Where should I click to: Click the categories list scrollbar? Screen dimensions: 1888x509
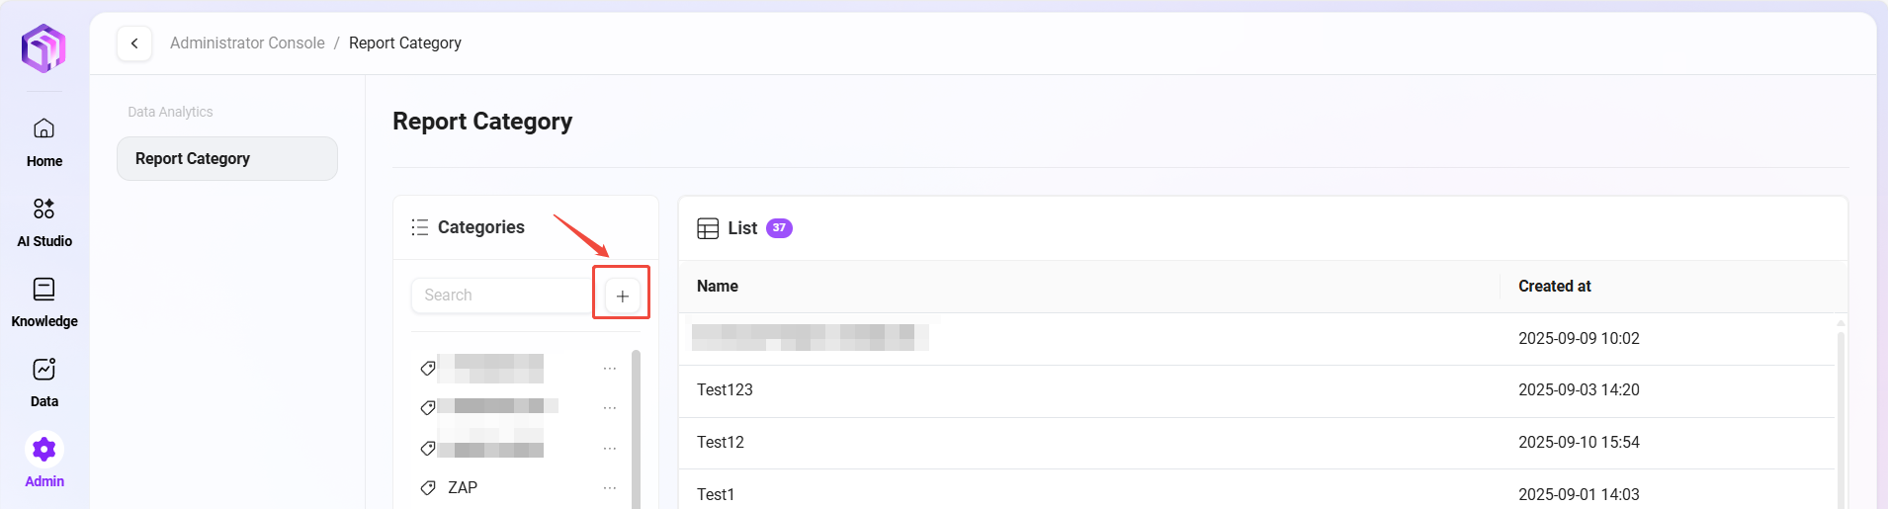(x=636, y=425)
